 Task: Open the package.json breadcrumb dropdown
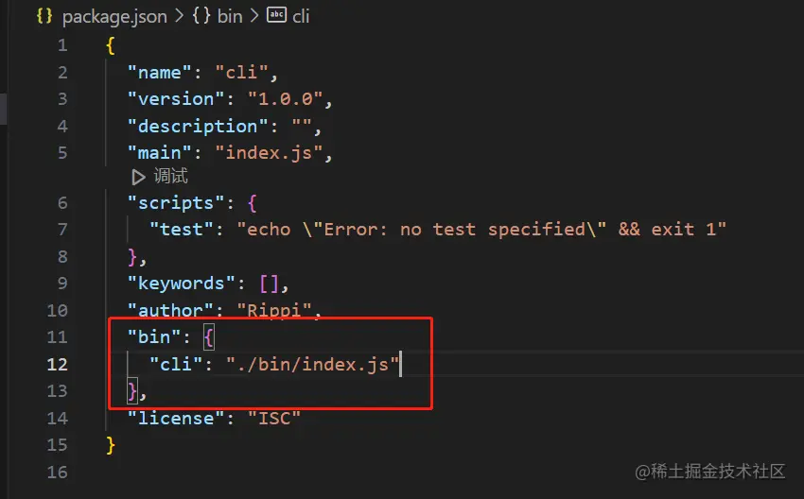coord(114,16)
